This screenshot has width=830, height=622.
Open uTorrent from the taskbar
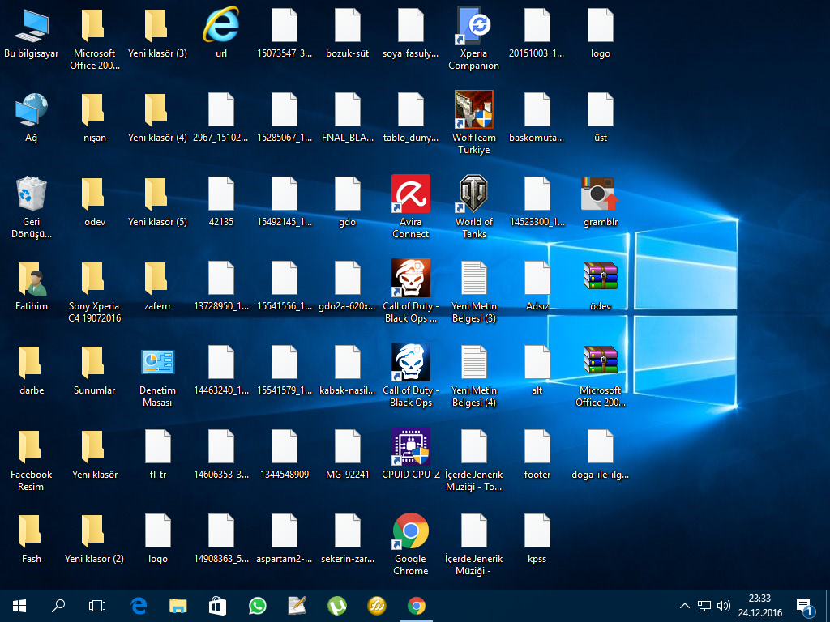pyautogui.click(x=337, y=605)
